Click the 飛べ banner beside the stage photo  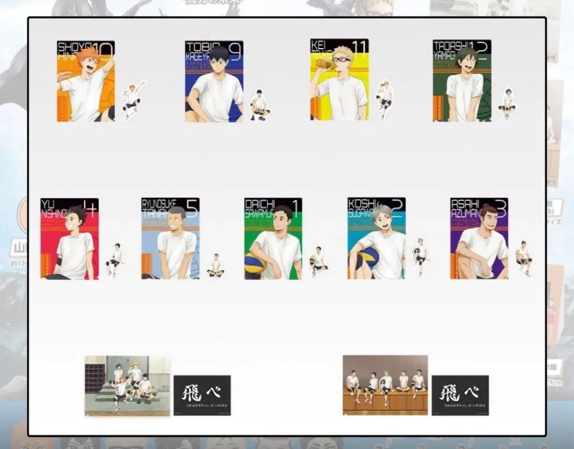(460, 395)
